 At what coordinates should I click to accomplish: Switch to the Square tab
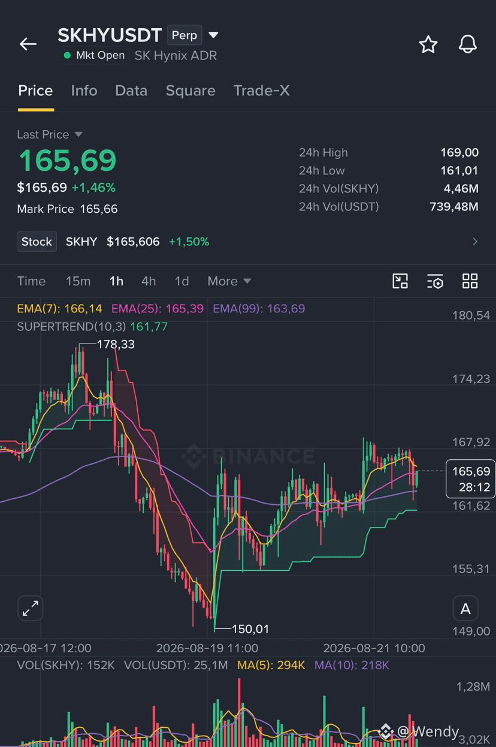[190, 91]
